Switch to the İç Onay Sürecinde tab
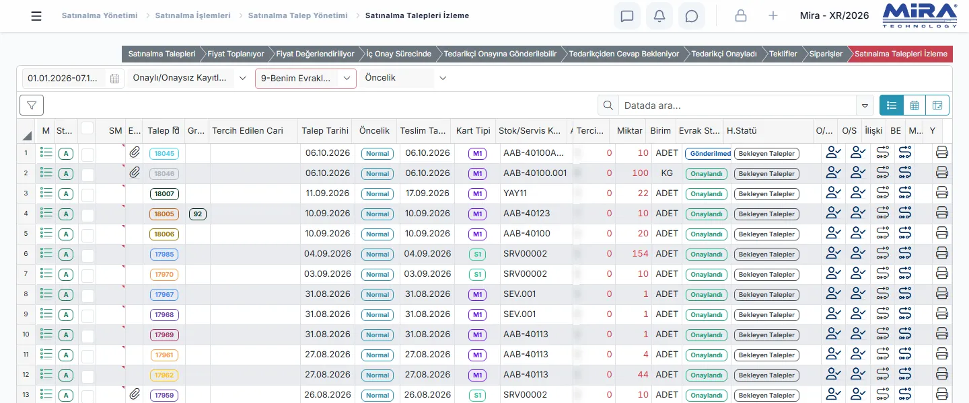Viewport: 969px width, 403px height. 398,54
